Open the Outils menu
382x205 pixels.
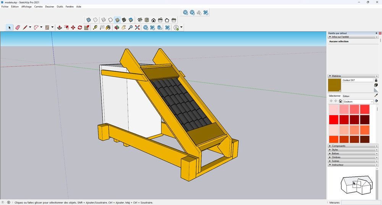click(60, 6)
